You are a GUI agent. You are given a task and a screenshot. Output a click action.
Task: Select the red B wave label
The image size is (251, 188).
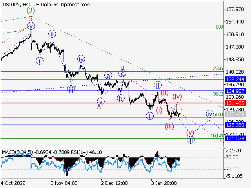click(122, 68)
